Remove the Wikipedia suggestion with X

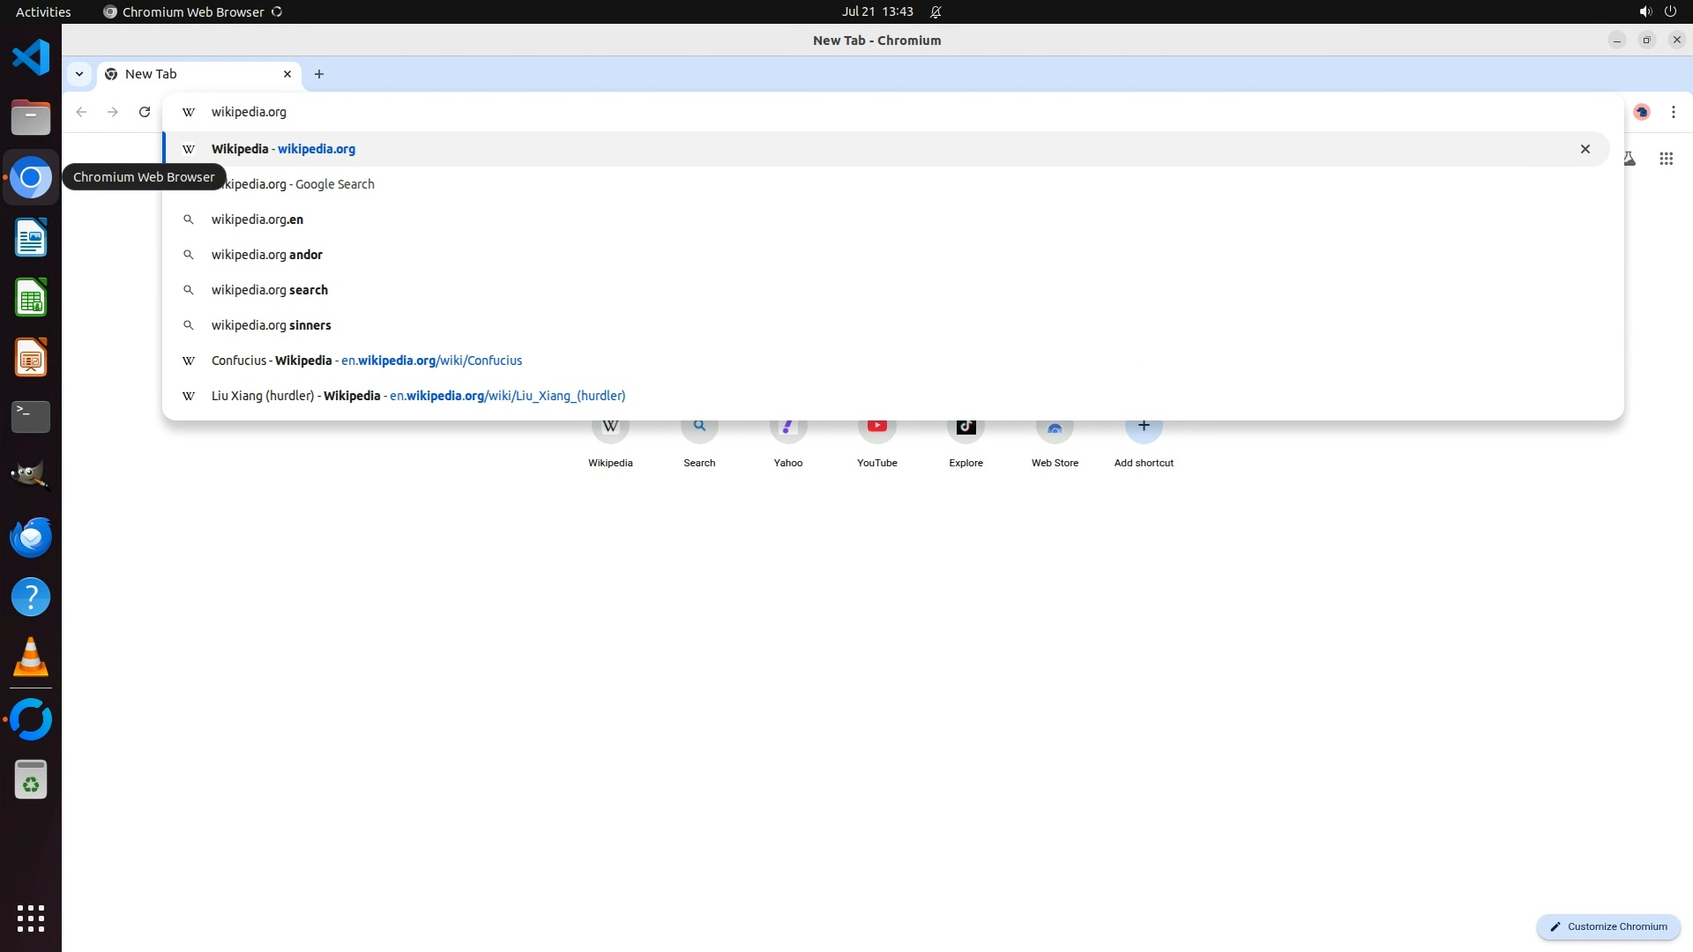point(1585,149)
